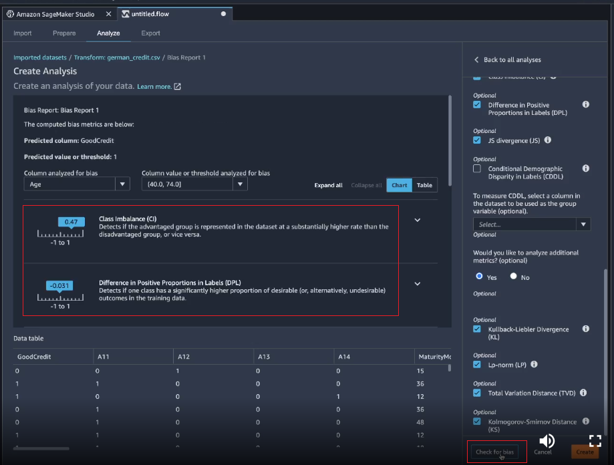This screenshot has height=465, width=614.
Task: Click info icon for Conditional Demographic Disparity
Action: 585,169
